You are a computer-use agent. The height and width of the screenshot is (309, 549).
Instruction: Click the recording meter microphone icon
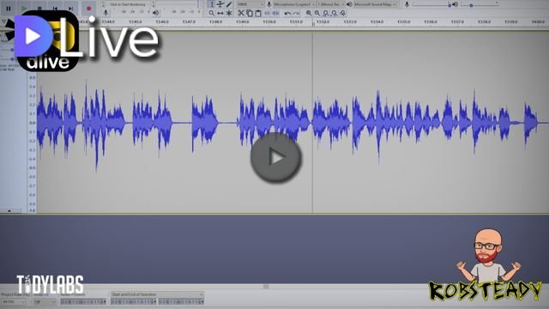(x=106, y=13)
